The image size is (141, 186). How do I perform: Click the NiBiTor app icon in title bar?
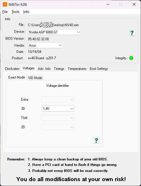click(x=5, y=4)
